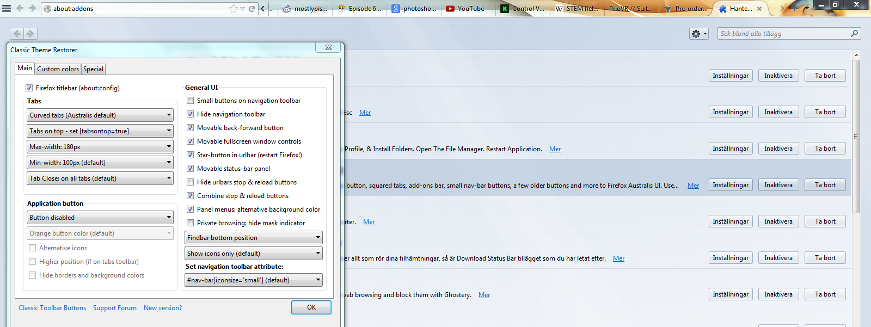Viewport: 871px width, 327px height.
Task: Open Tabs on top dropdown
Action: point(100,131)
